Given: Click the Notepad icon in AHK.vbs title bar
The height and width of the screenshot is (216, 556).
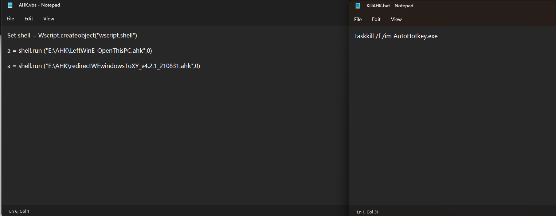Looking at the screenshot, I should (10, 5).
